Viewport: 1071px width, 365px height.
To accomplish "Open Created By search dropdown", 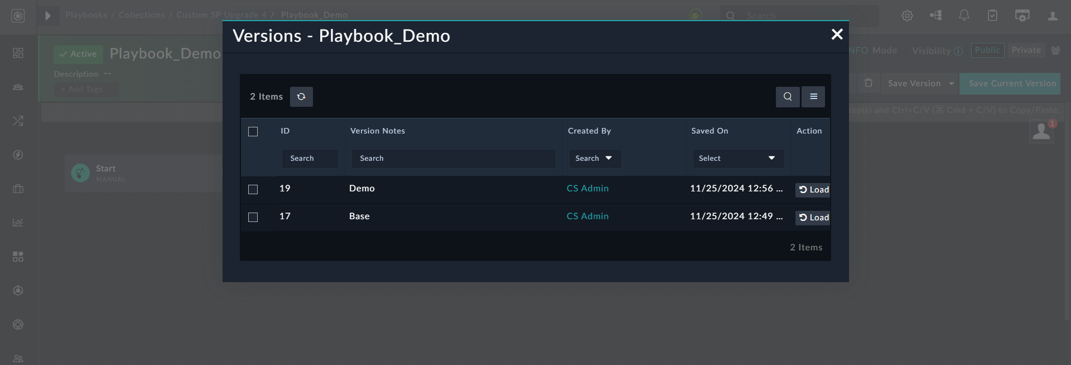I will pyautogui.click(x=595, y=159).
